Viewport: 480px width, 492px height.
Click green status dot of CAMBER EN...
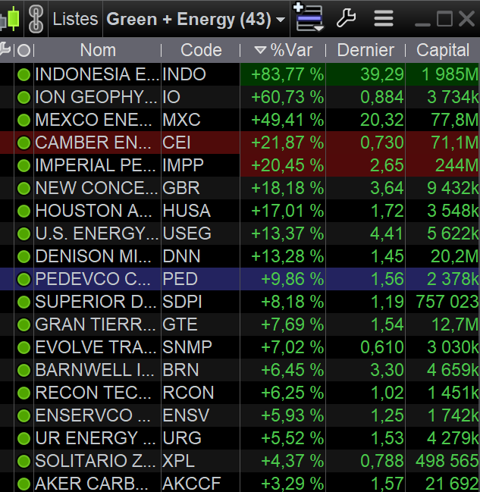pyautogui.click(x=24, y=143)
